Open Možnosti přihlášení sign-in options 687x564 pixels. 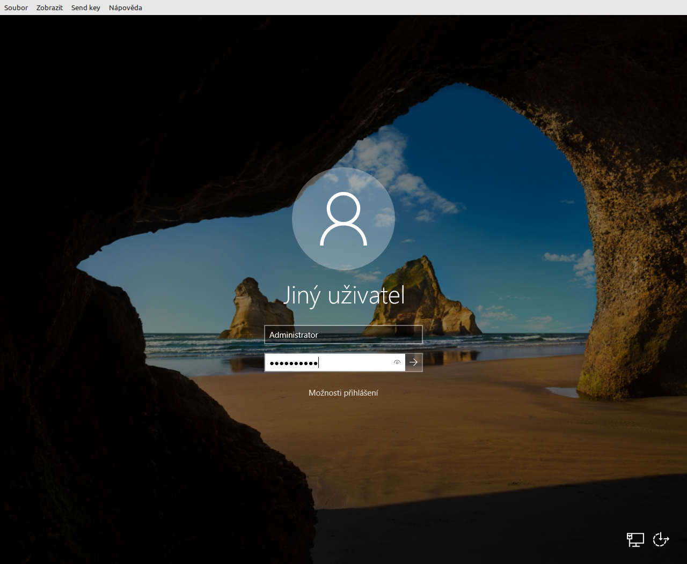pos(343,392)
